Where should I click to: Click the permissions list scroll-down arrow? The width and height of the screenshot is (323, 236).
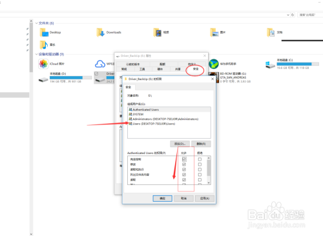pos(209,182)
